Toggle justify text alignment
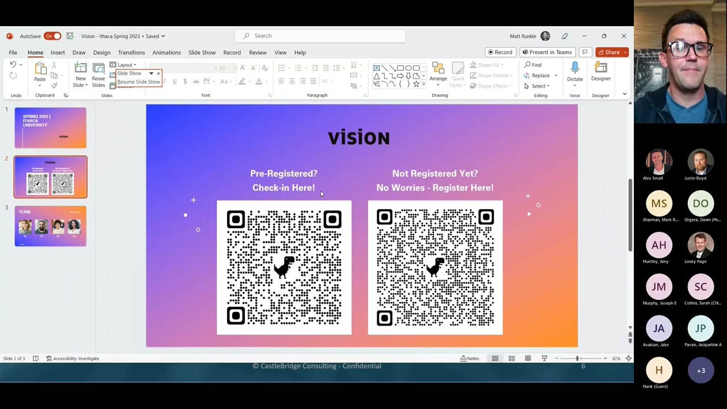The height and width of the screenshot is (409, 727). pos(314,81)
